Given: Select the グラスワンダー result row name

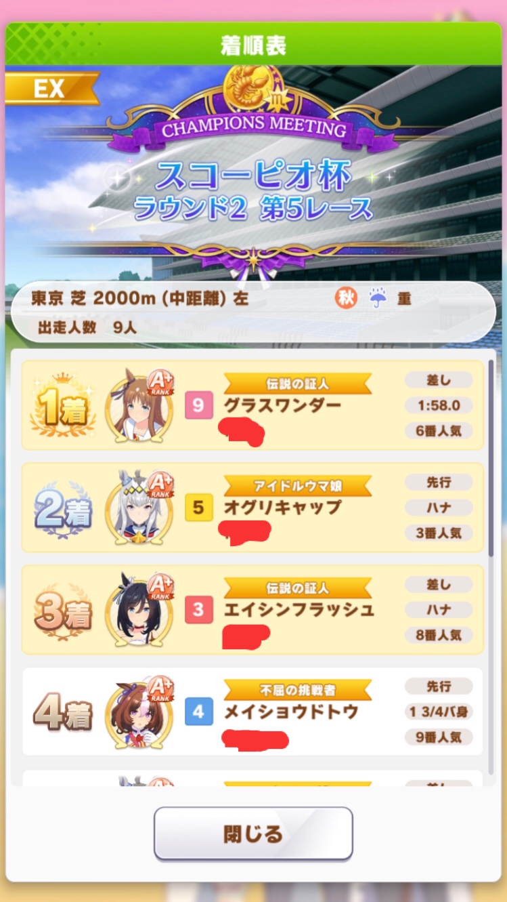Looking at the screenshot, I should 283,405.
